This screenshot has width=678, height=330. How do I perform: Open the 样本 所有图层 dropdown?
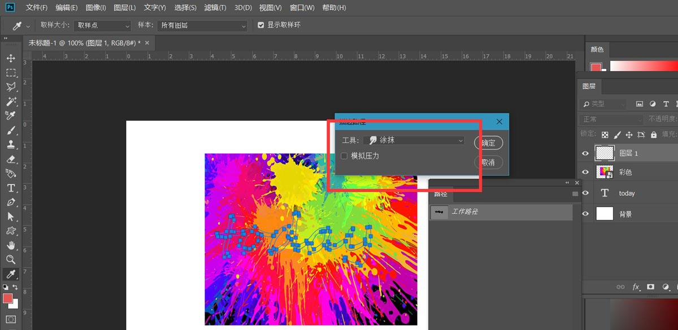coord(202,25)
